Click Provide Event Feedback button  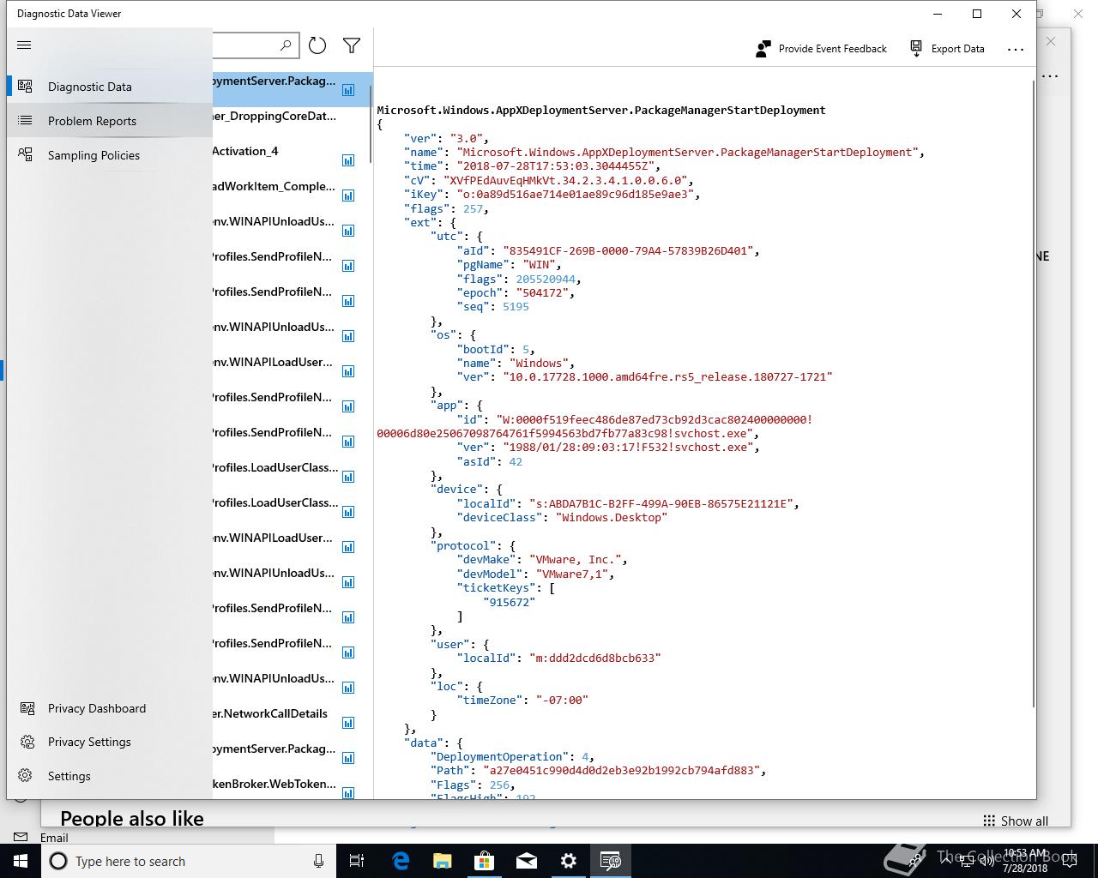click(821, 49)
